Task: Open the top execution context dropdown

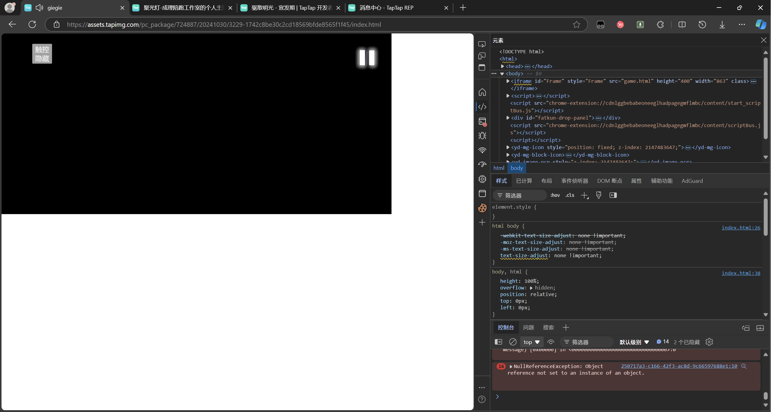Action: (x=532, y=342)
